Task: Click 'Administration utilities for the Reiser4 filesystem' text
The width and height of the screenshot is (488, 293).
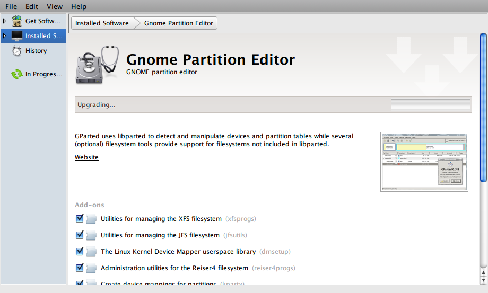Action: click(175, 268)
